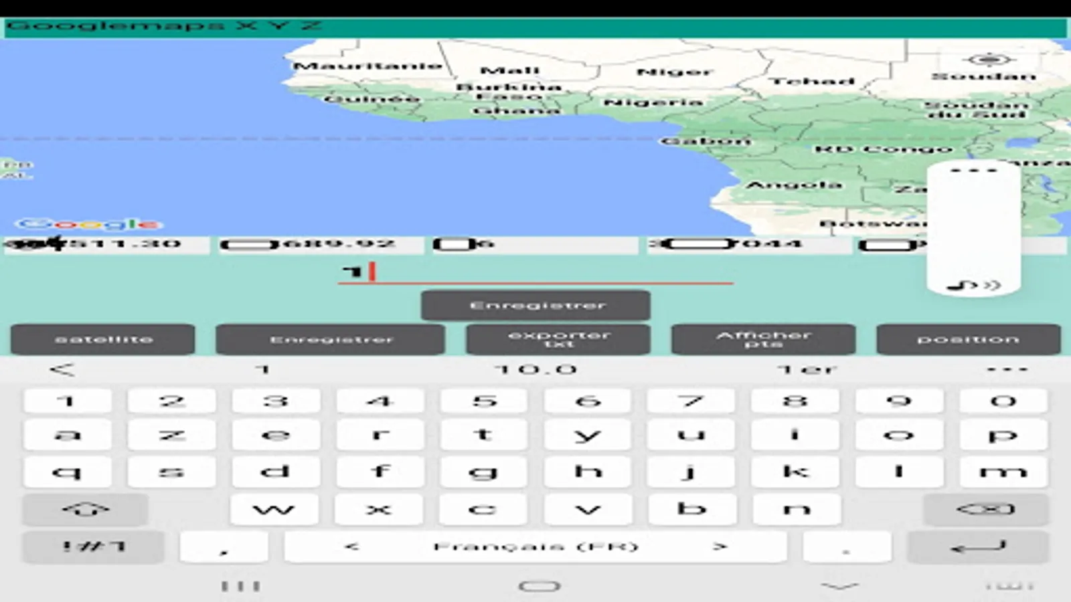Screen dimensions: 1071x602
Task: Tap the number 6 key
Action: [x=588, y=401]
